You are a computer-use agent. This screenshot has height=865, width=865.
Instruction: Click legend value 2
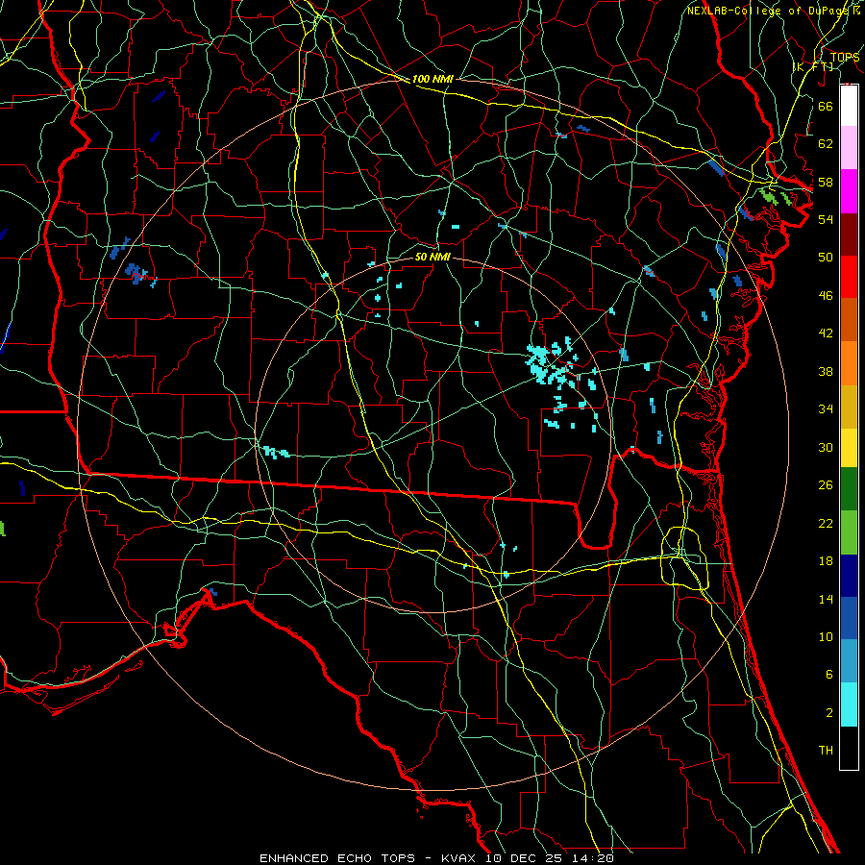coord(828,713)
